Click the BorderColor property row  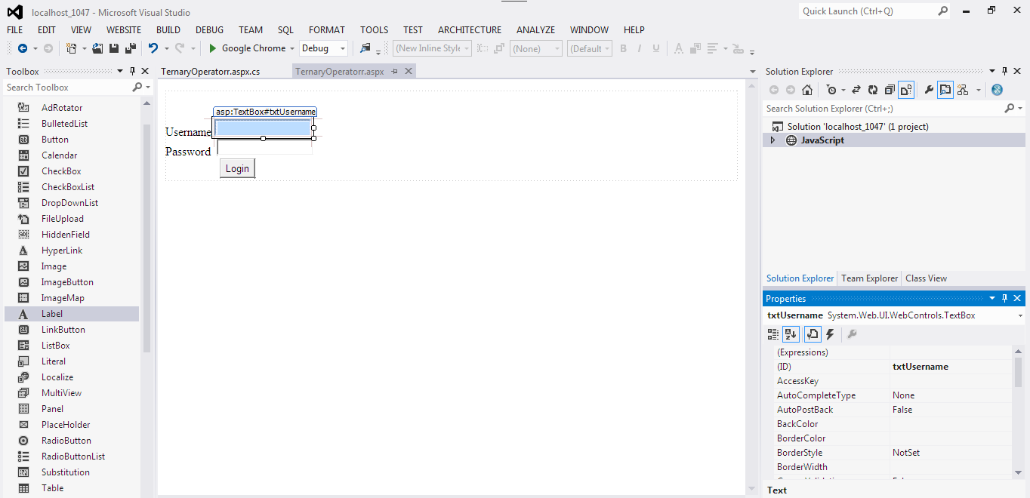click(894, 438)
